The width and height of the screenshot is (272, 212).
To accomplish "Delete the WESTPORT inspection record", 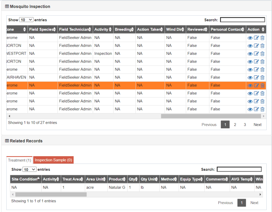I will click(262, 54).
